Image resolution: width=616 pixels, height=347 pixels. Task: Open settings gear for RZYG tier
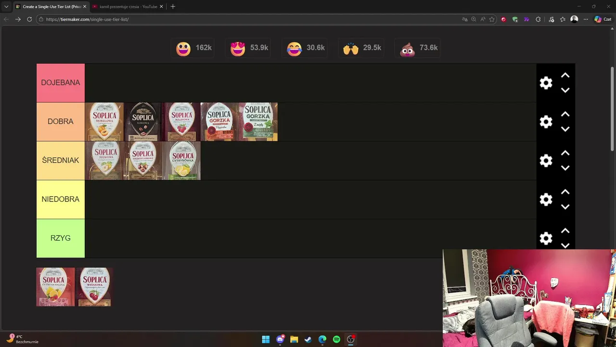(546, 238)
